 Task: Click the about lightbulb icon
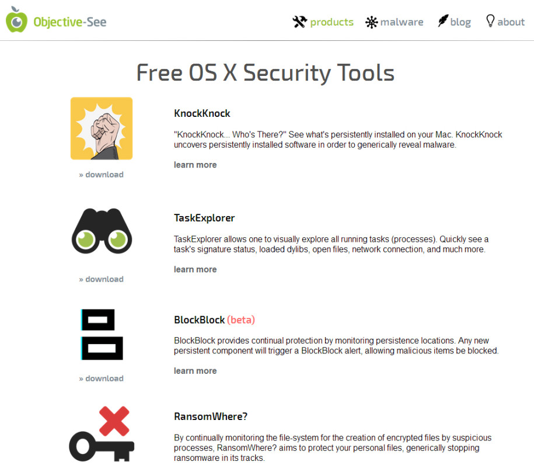[490, 21]
